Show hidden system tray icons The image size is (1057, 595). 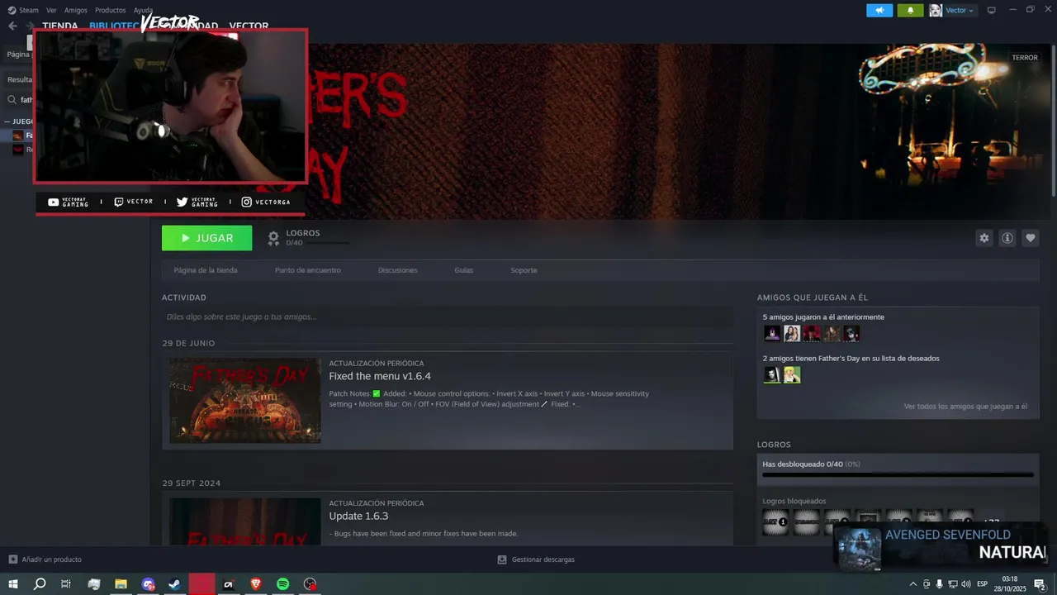point(912,584)
